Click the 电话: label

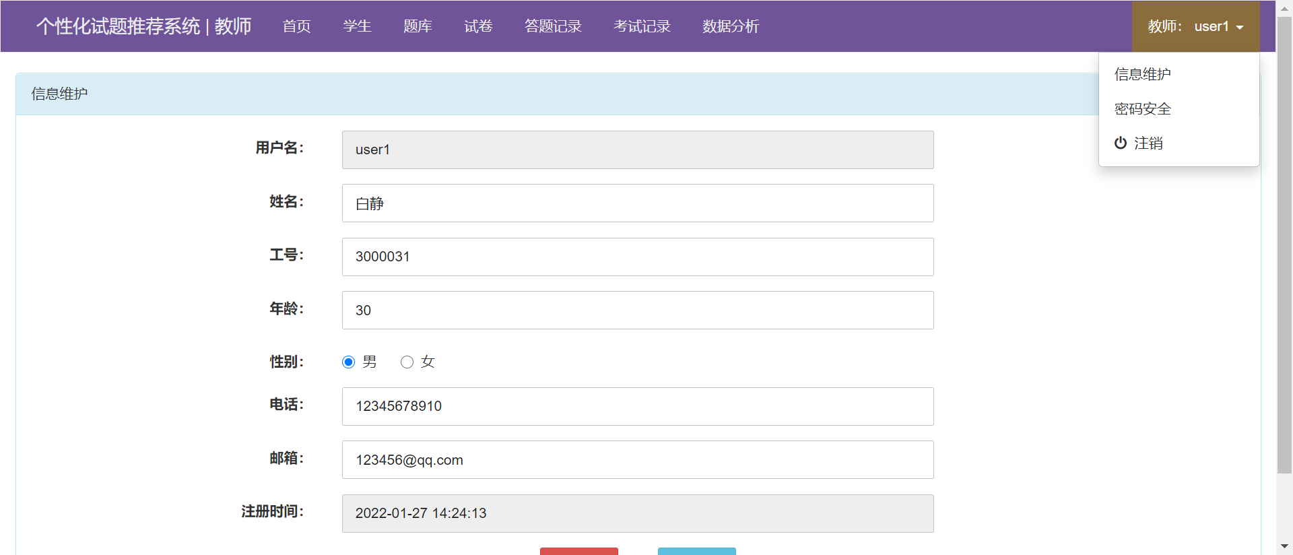[287, 404]
